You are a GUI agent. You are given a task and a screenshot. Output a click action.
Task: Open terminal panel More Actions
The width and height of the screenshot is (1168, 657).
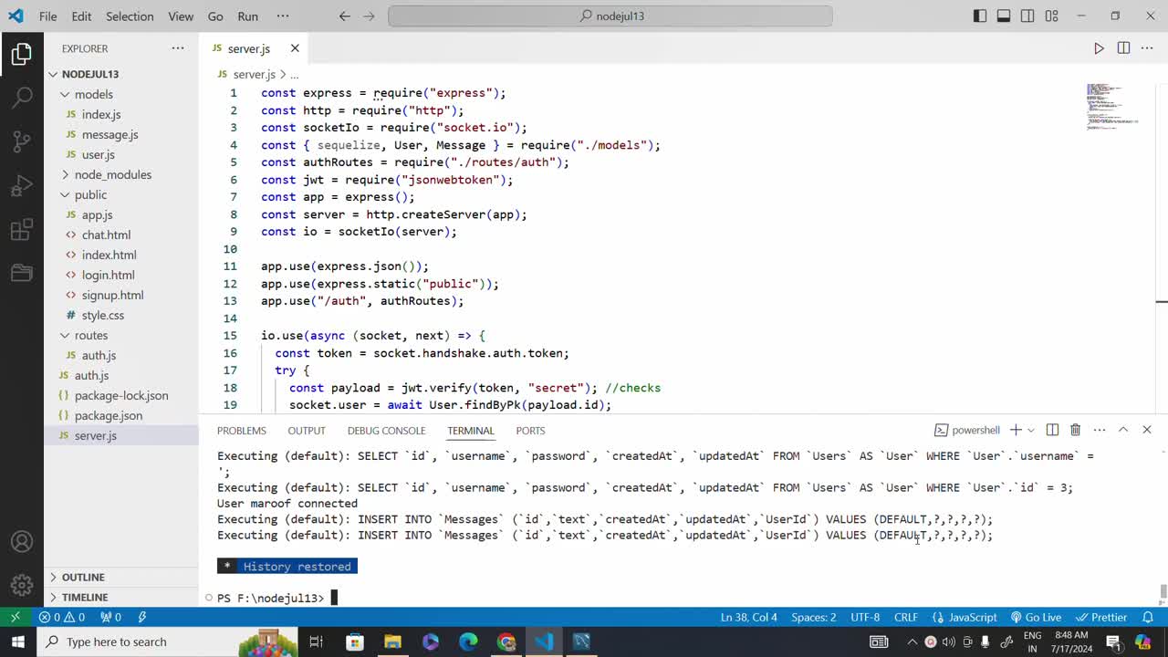1100,430
